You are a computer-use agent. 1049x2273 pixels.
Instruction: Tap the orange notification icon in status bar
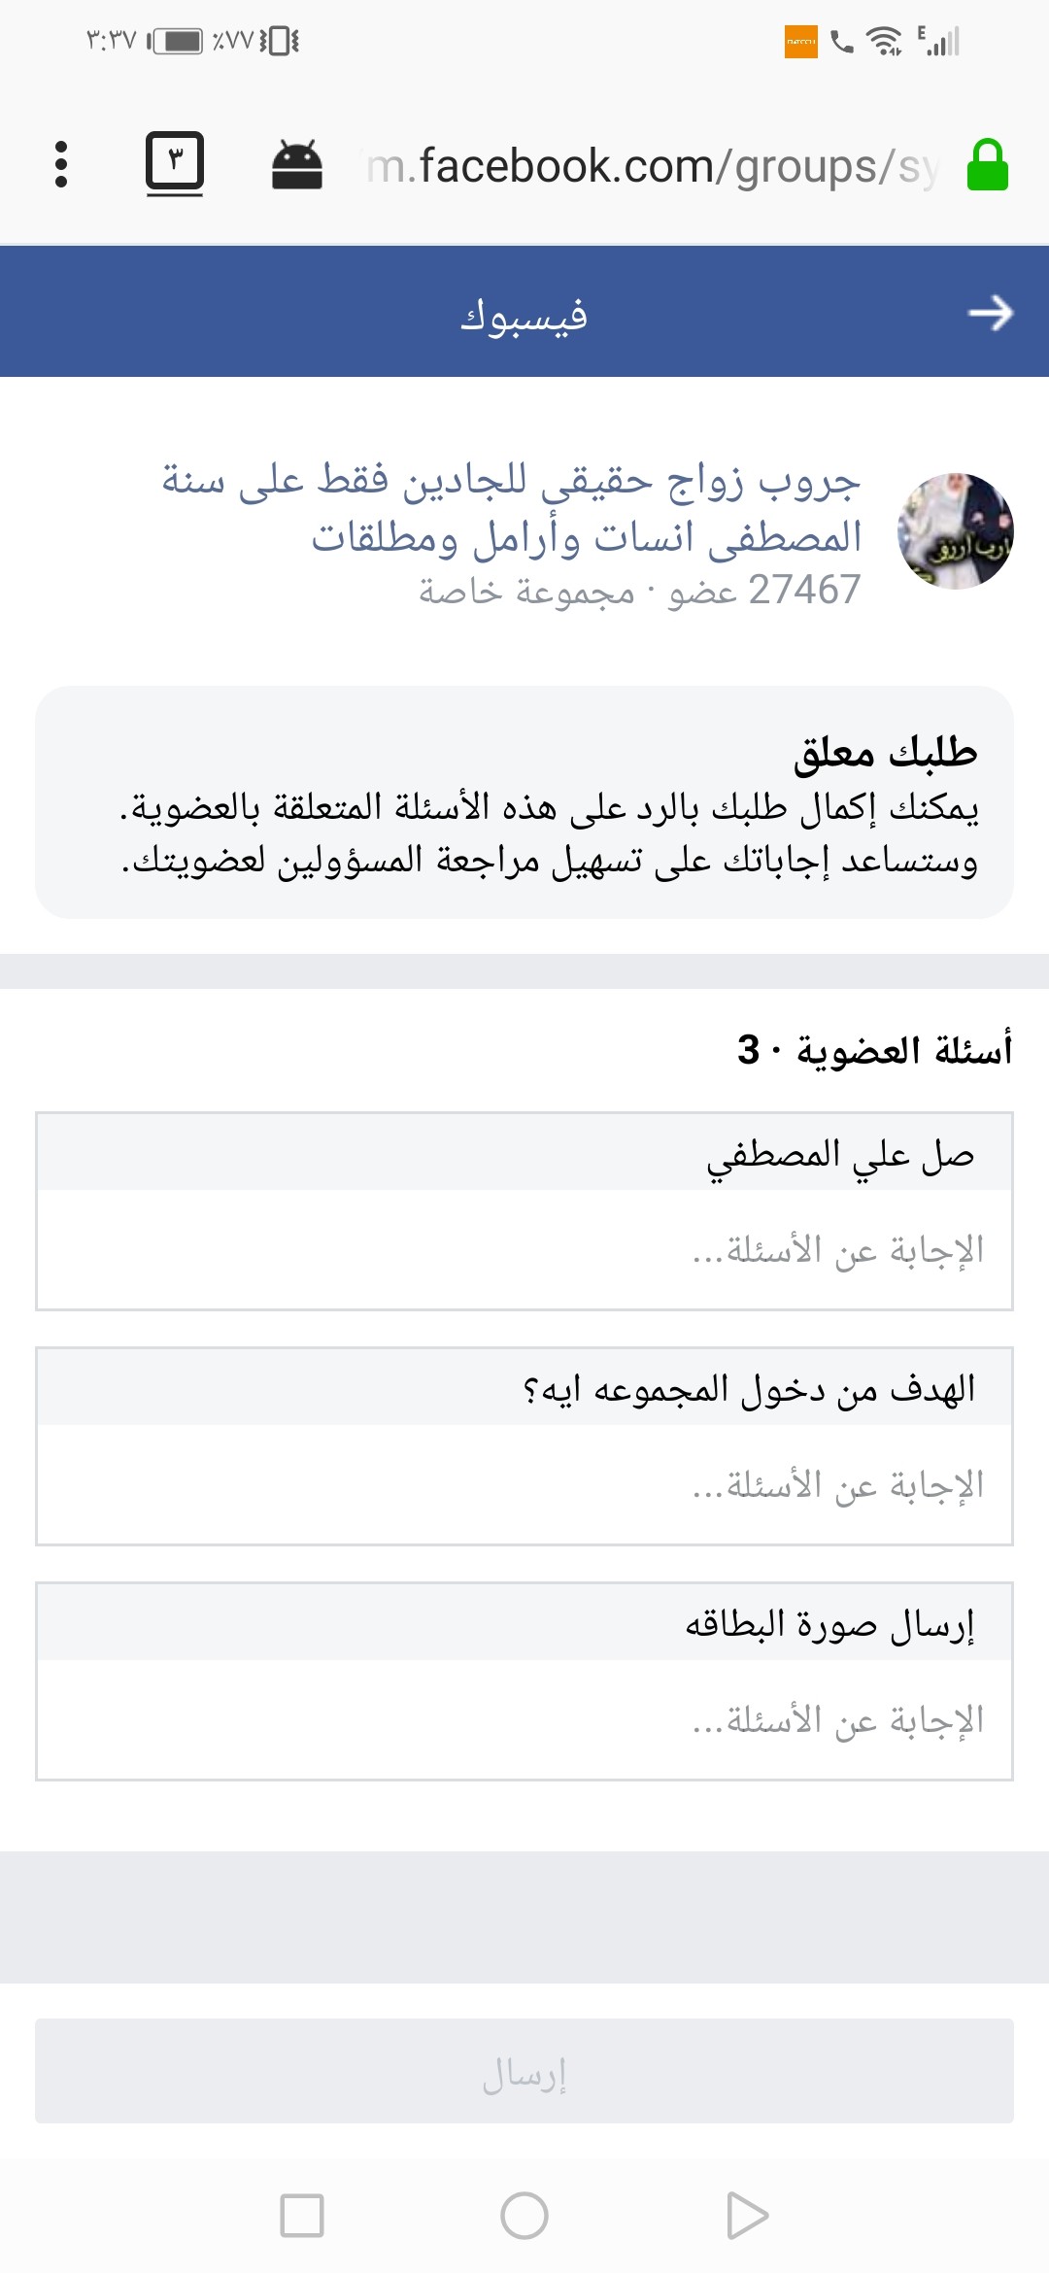tap(801, 42)
